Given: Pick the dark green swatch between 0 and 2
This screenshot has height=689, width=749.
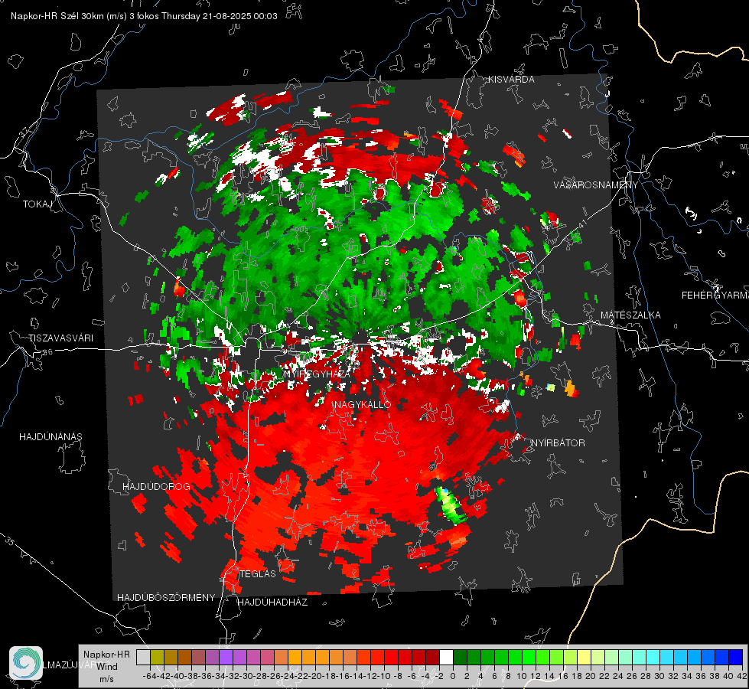Looking at the screenshot, I should pyautogui.click(x=460, y=657).
